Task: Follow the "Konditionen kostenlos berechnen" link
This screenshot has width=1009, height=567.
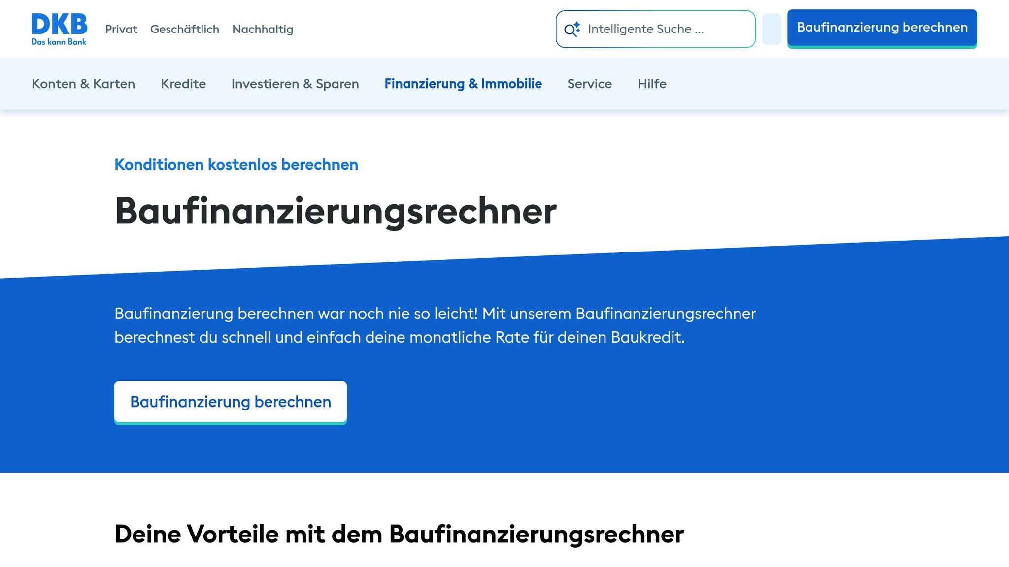Action: (x=236, y=165)
